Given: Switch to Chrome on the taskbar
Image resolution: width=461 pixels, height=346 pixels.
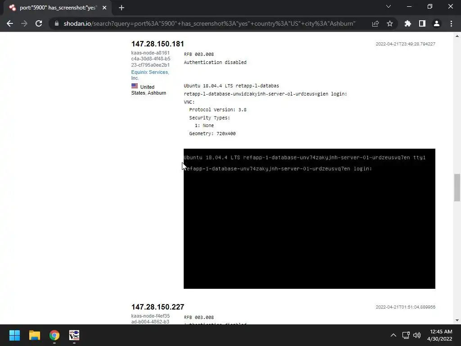Looking at the screenshot, I should (x=54, y=335).
